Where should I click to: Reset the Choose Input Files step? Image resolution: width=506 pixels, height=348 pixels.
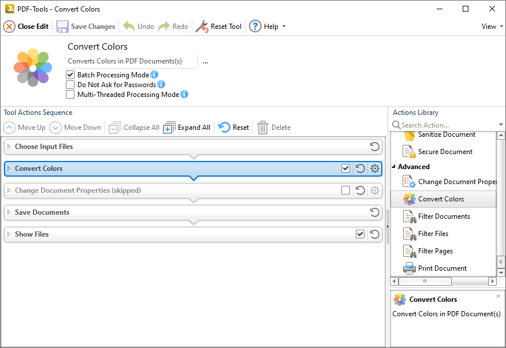coord(374,147)
